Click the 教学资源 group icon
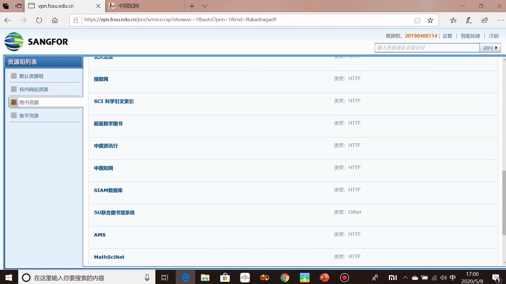 14,115
